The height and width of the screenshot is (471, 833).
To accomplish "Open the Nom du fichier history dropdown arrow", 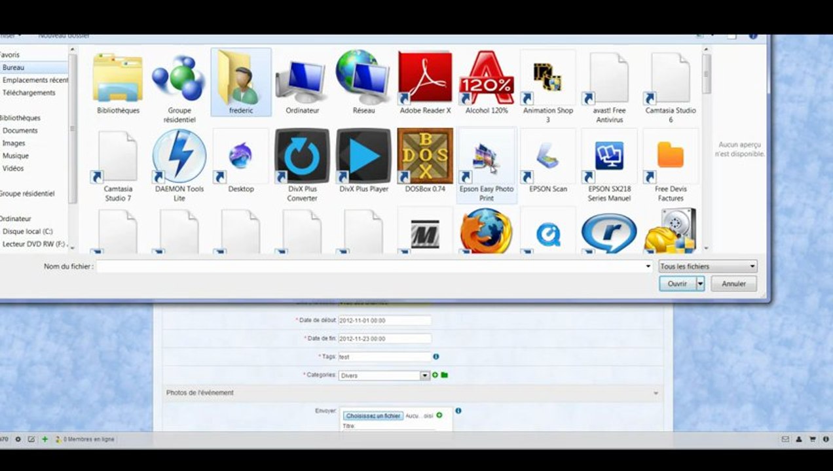I will pos(648,266).
